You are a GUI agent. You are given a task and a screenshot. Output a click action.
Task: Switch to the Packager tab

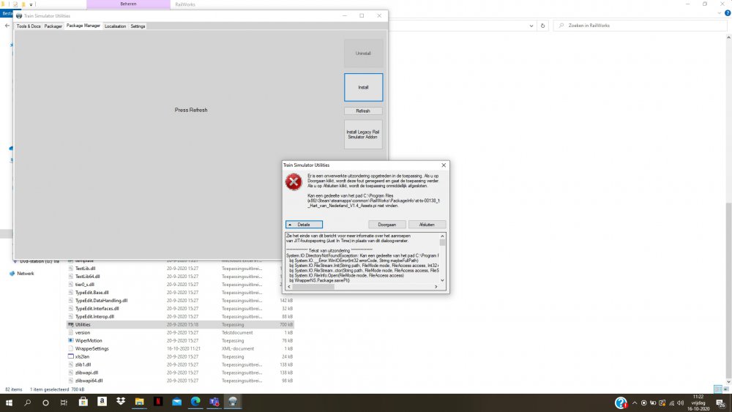53,26
